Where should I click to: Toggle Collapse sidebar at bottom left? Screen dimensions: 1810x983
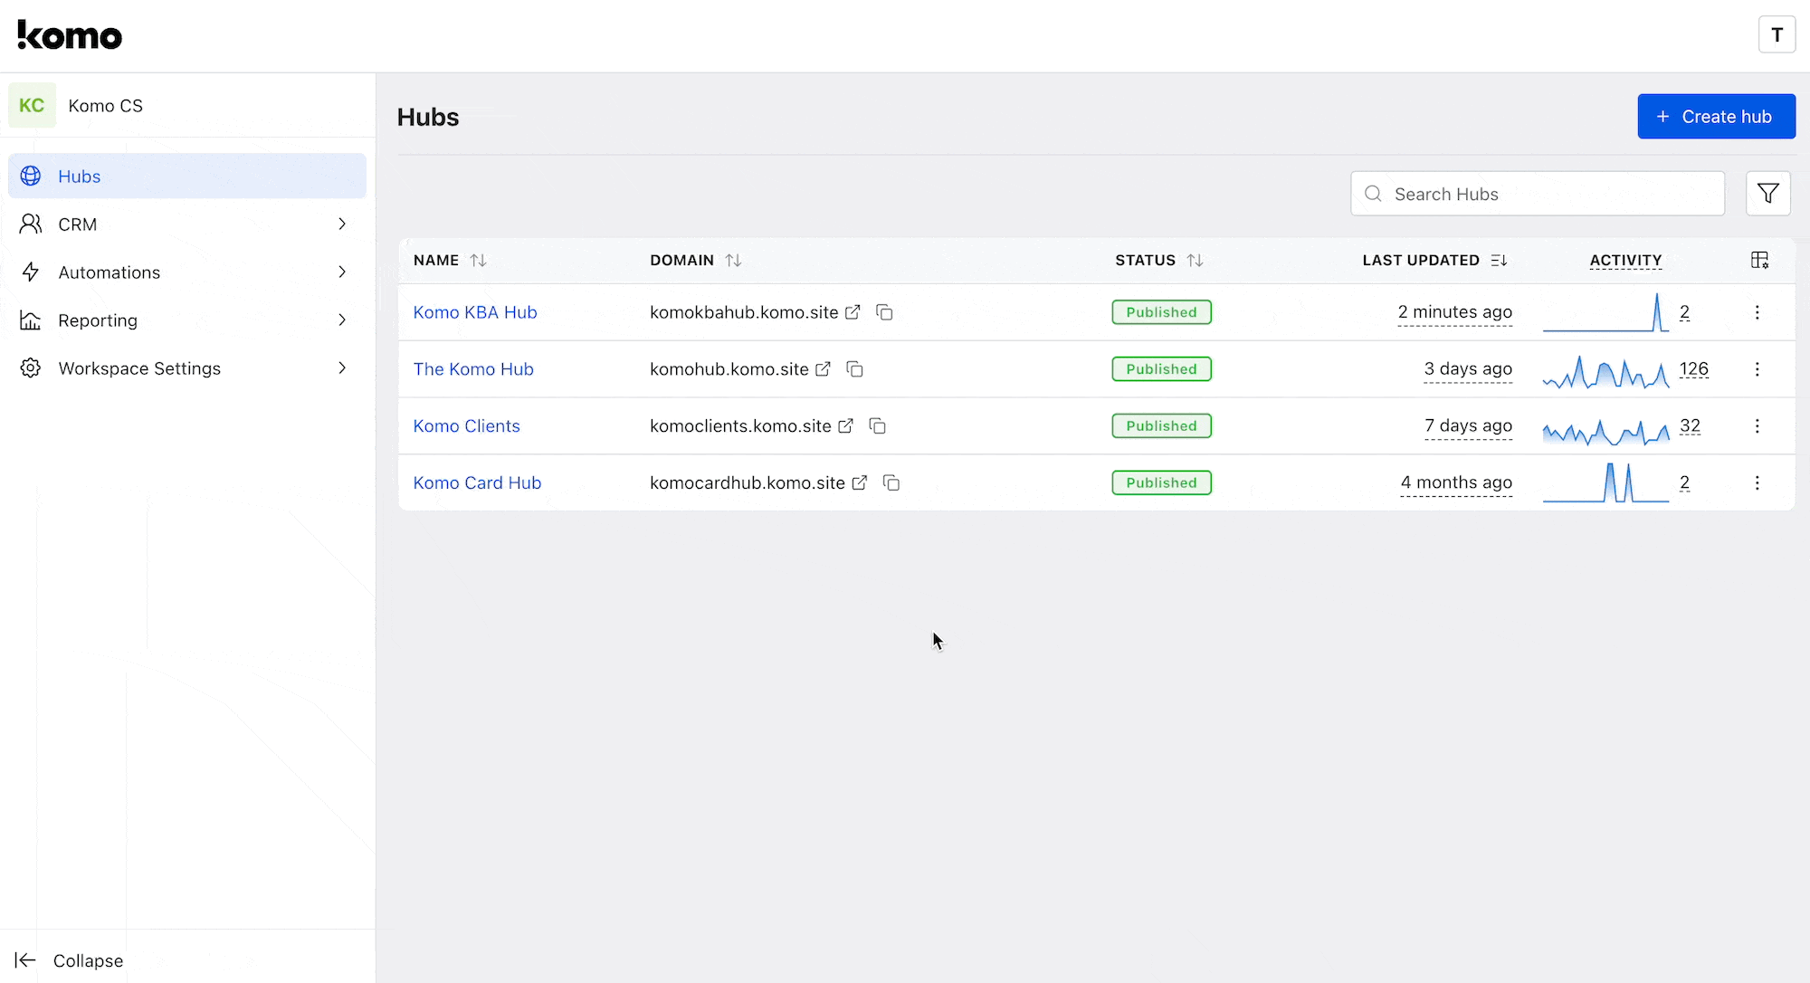click(x=71, y=960)
